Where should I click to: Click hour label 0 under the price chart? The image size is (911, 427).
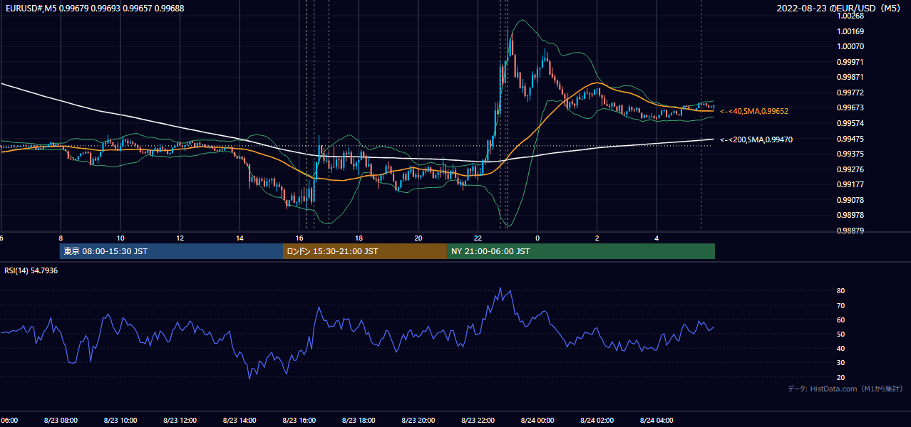click(537, 238)
